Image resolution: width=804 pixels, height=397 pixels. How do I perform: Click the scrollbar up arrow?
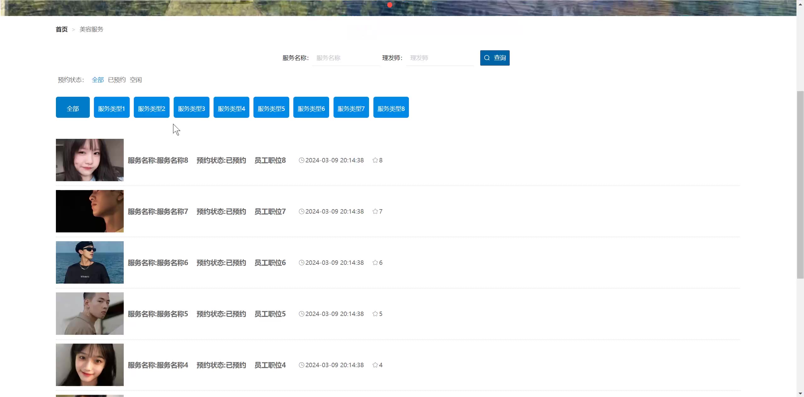[x=800, y=4]
